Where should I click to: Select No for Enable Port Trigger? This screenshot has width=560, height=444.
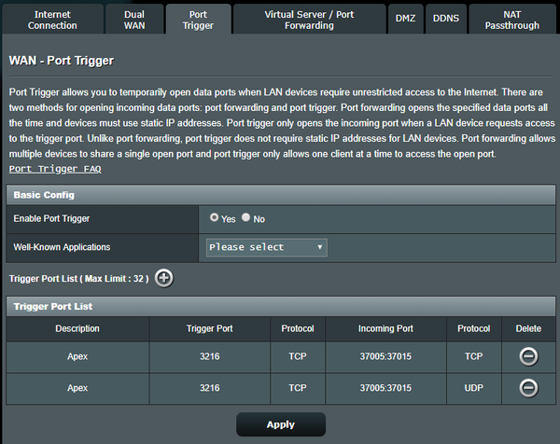point(246,217)
